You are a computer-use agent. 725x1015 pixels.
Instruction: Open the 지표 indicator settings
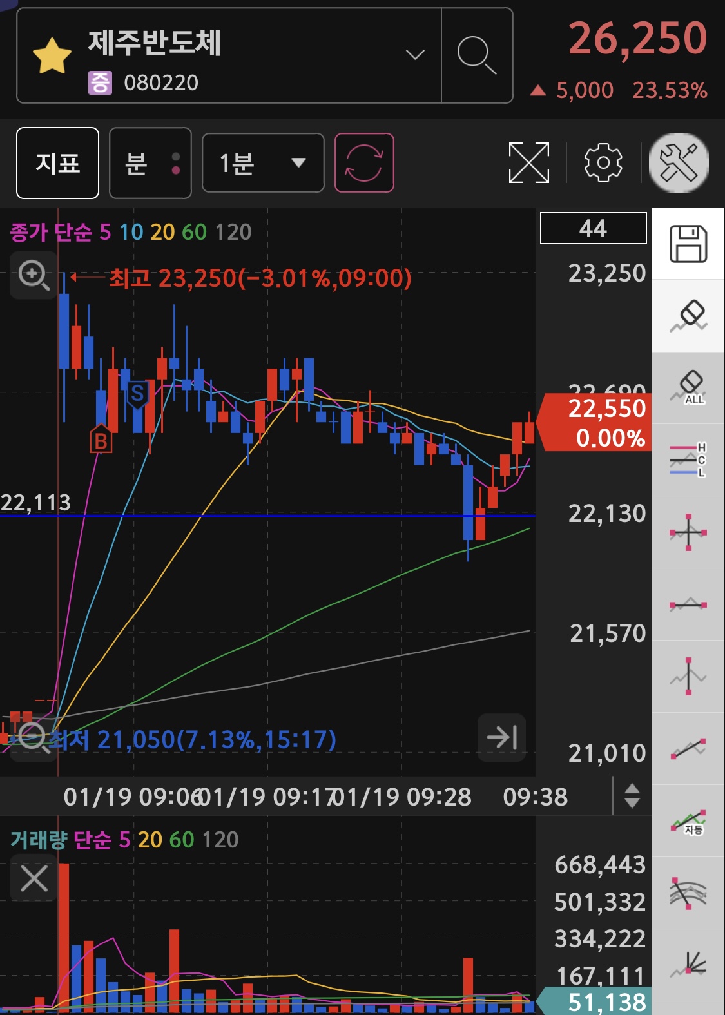pyautogui.click(x=57, y=163)
